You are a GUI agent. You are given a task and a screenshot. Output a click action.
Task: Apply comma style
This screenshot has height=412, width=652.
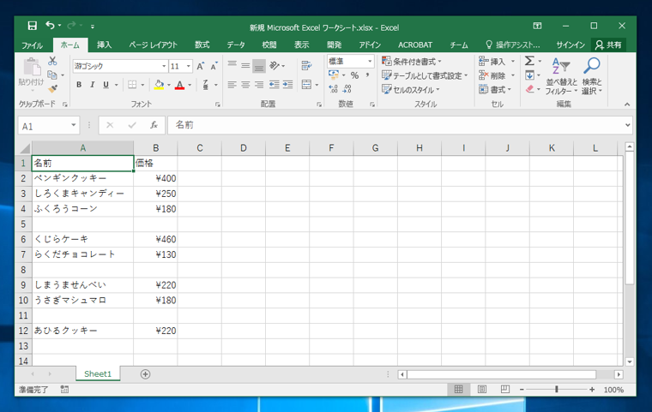[x=367, y=75]
